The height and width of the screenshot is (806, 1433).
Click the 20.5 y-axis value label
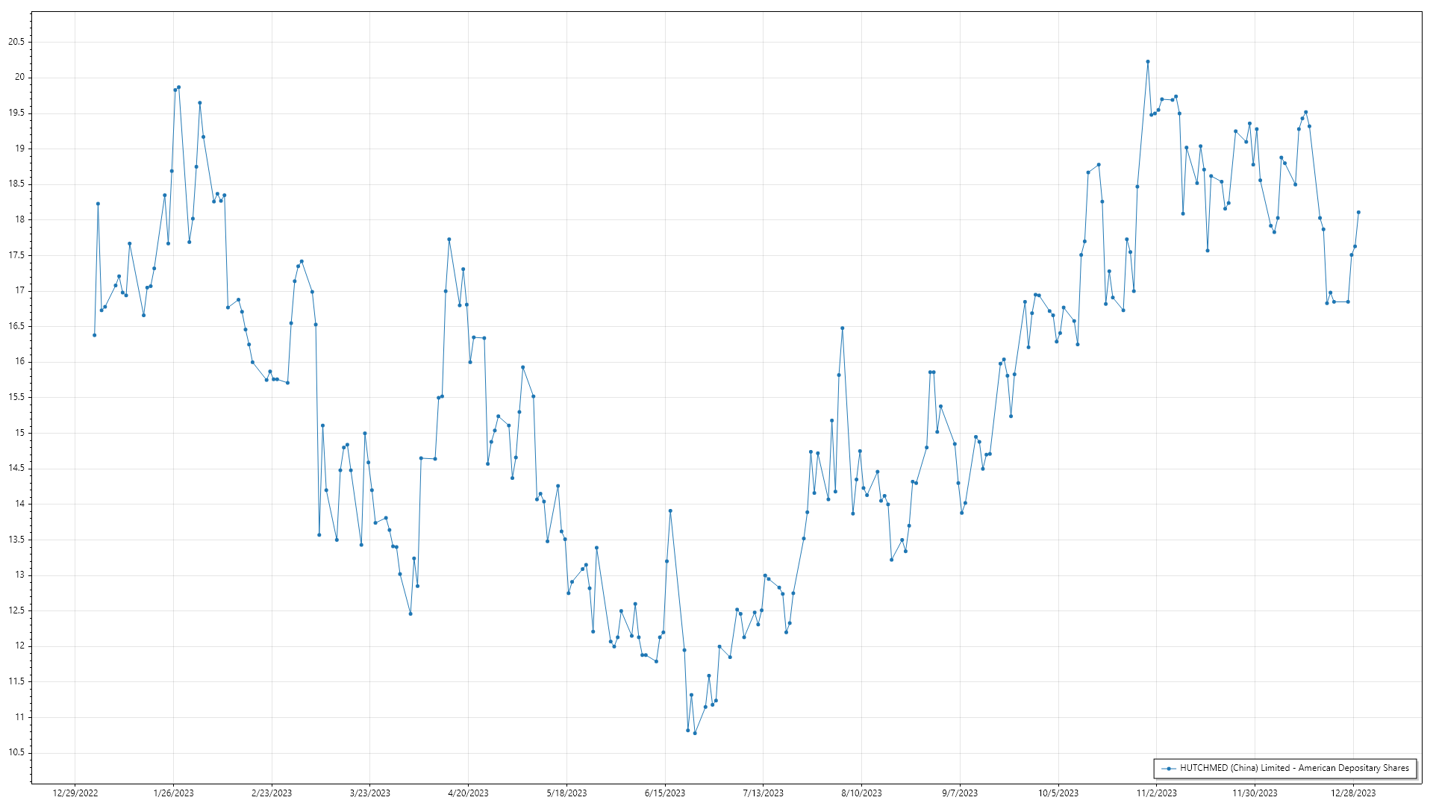pos(16,42)
